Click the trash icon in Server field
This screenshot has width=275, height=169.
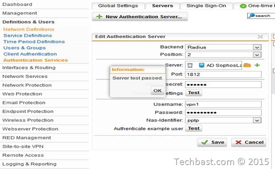tap(190, 65)
